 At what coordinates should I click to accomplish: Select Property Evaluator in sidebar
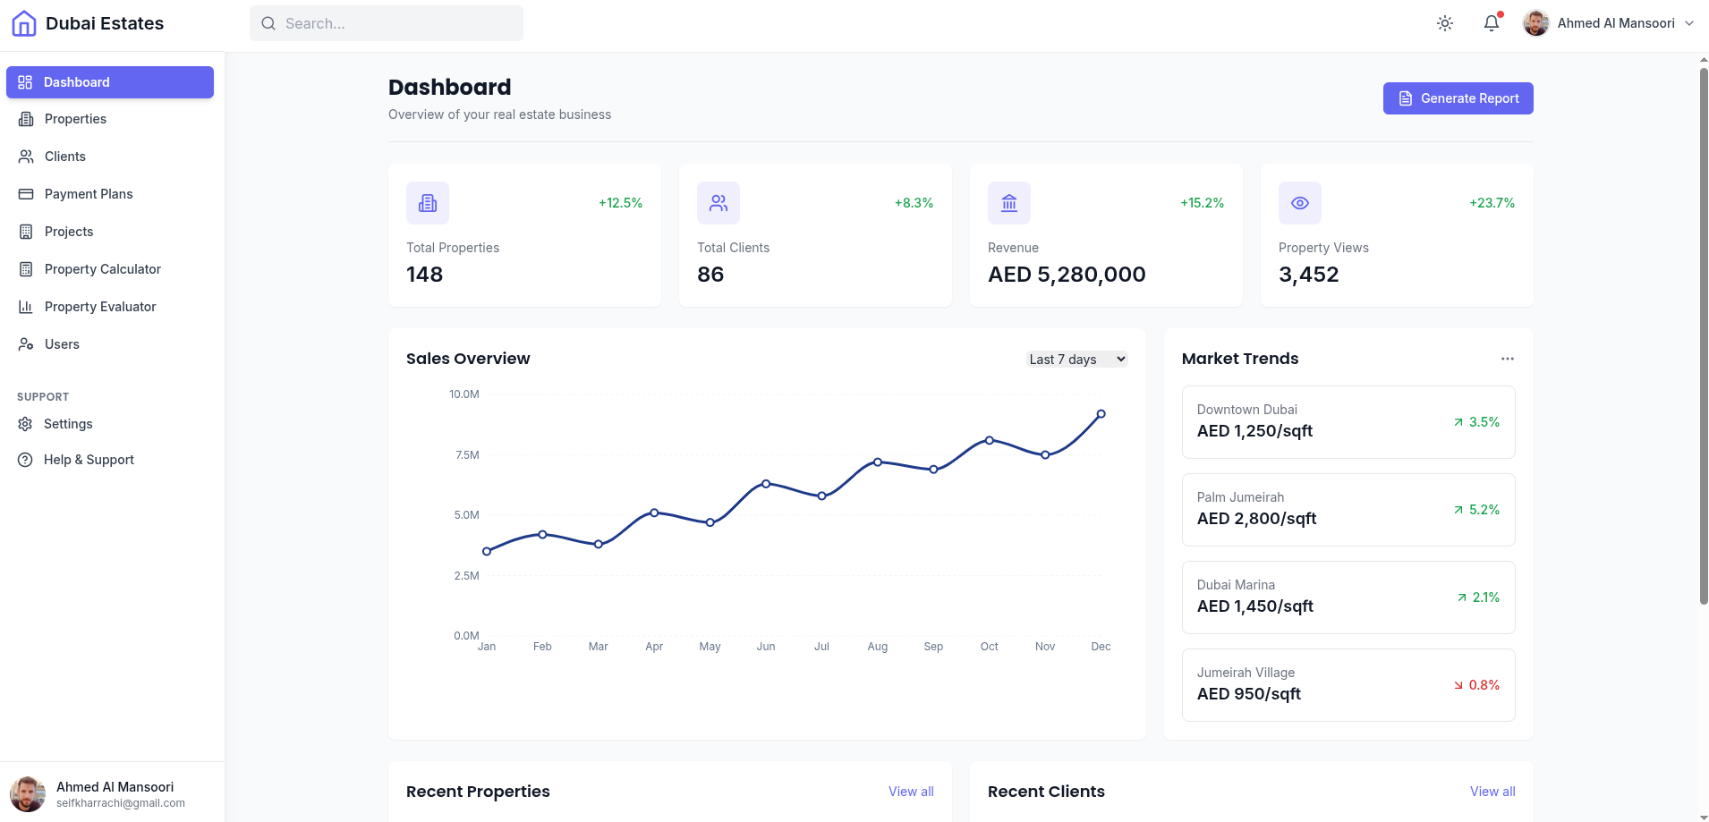click(110, 307)
